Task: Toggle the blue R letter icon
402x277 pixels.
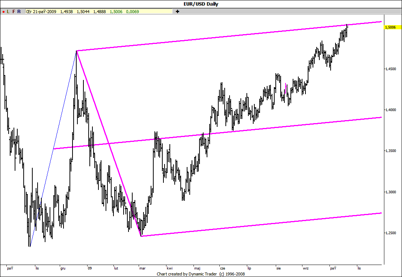Action: point(19,12)
